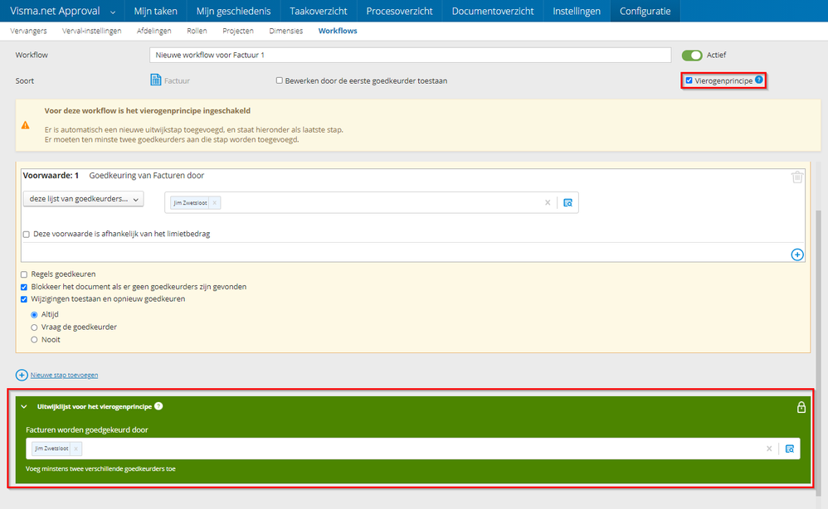Clear all approvers in Voorwaarde 1 field
This screenshot has width=828, height=509.
click(x=548, y=202)
